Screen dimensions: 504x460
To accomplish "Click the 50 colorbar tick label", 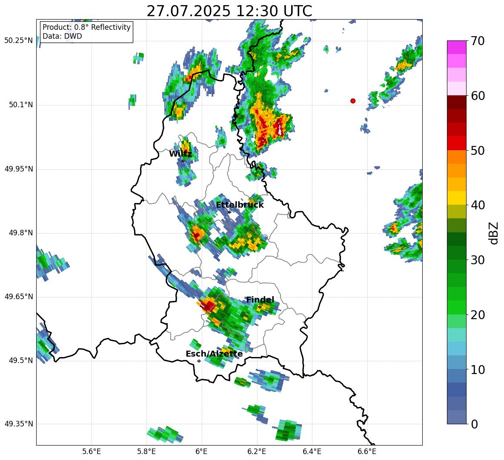I will pos(477,150).
